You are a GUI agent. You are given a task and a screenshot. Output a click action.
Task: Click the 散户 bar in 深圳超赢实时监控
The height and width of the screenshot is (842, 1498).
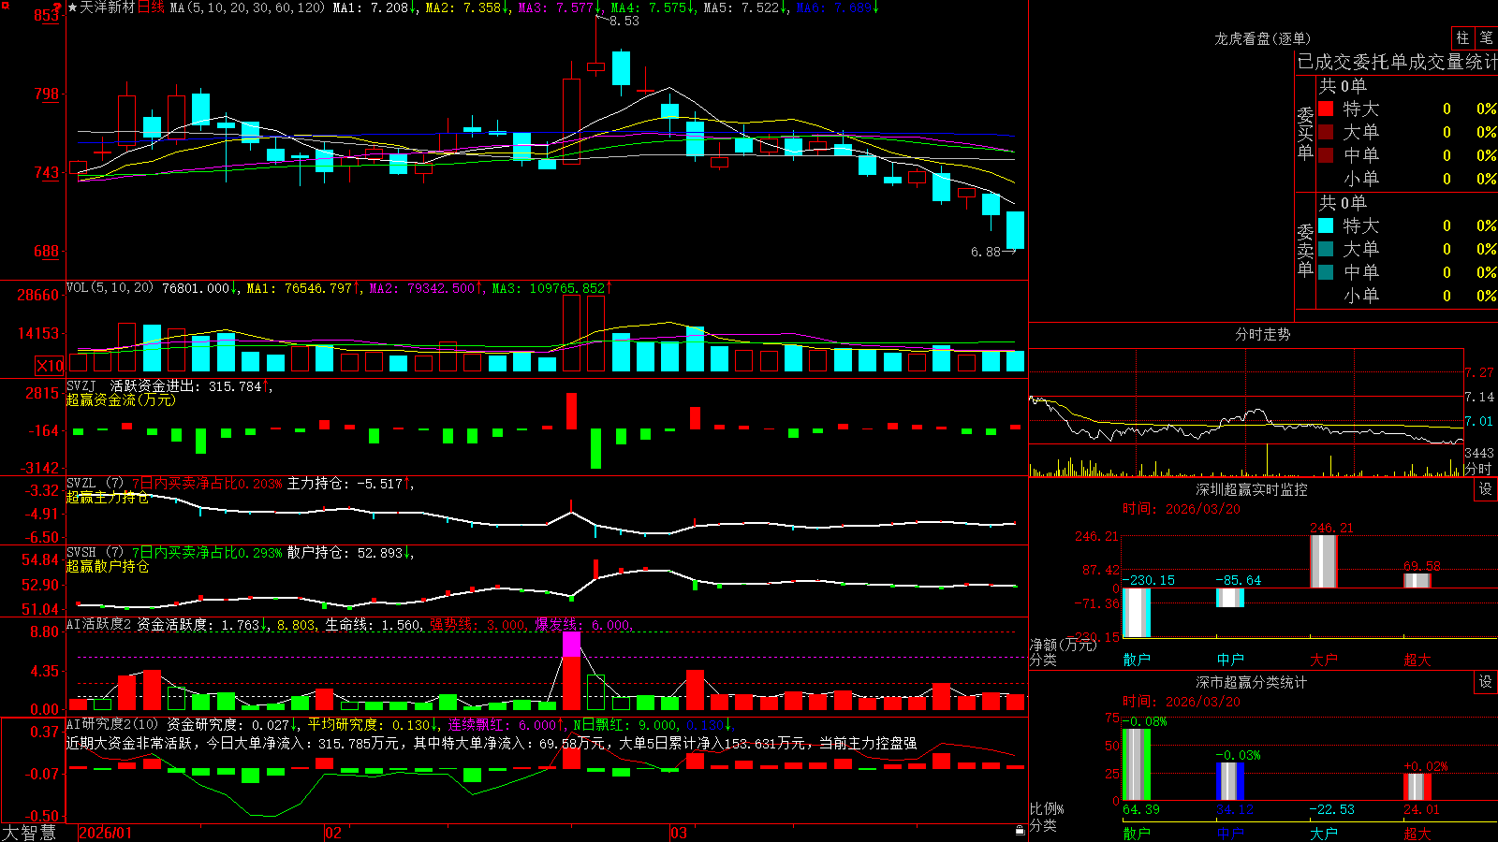point(1136,612)
